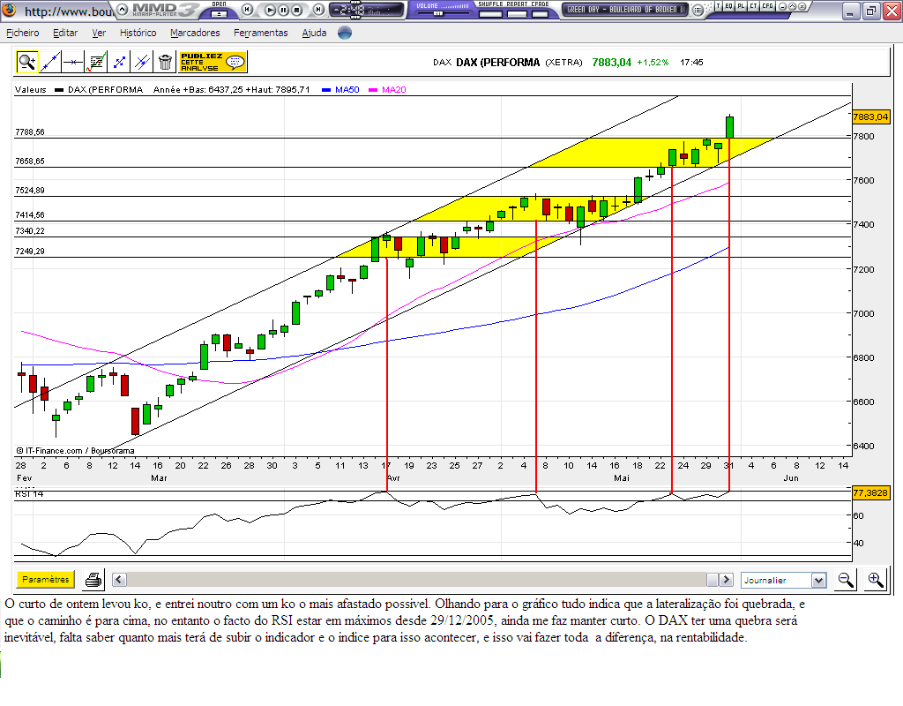
Task: Click the RSI value 77,3828 tag
Action: click(x=870, y=492)
